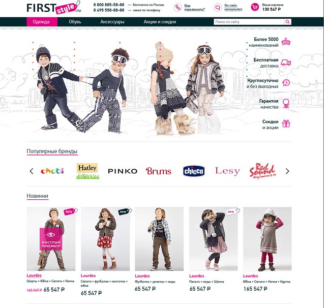The width and height of the screenshot is (324, 308).
Task: Click the online consultant chat bubble icon
Action: point(218,8)
